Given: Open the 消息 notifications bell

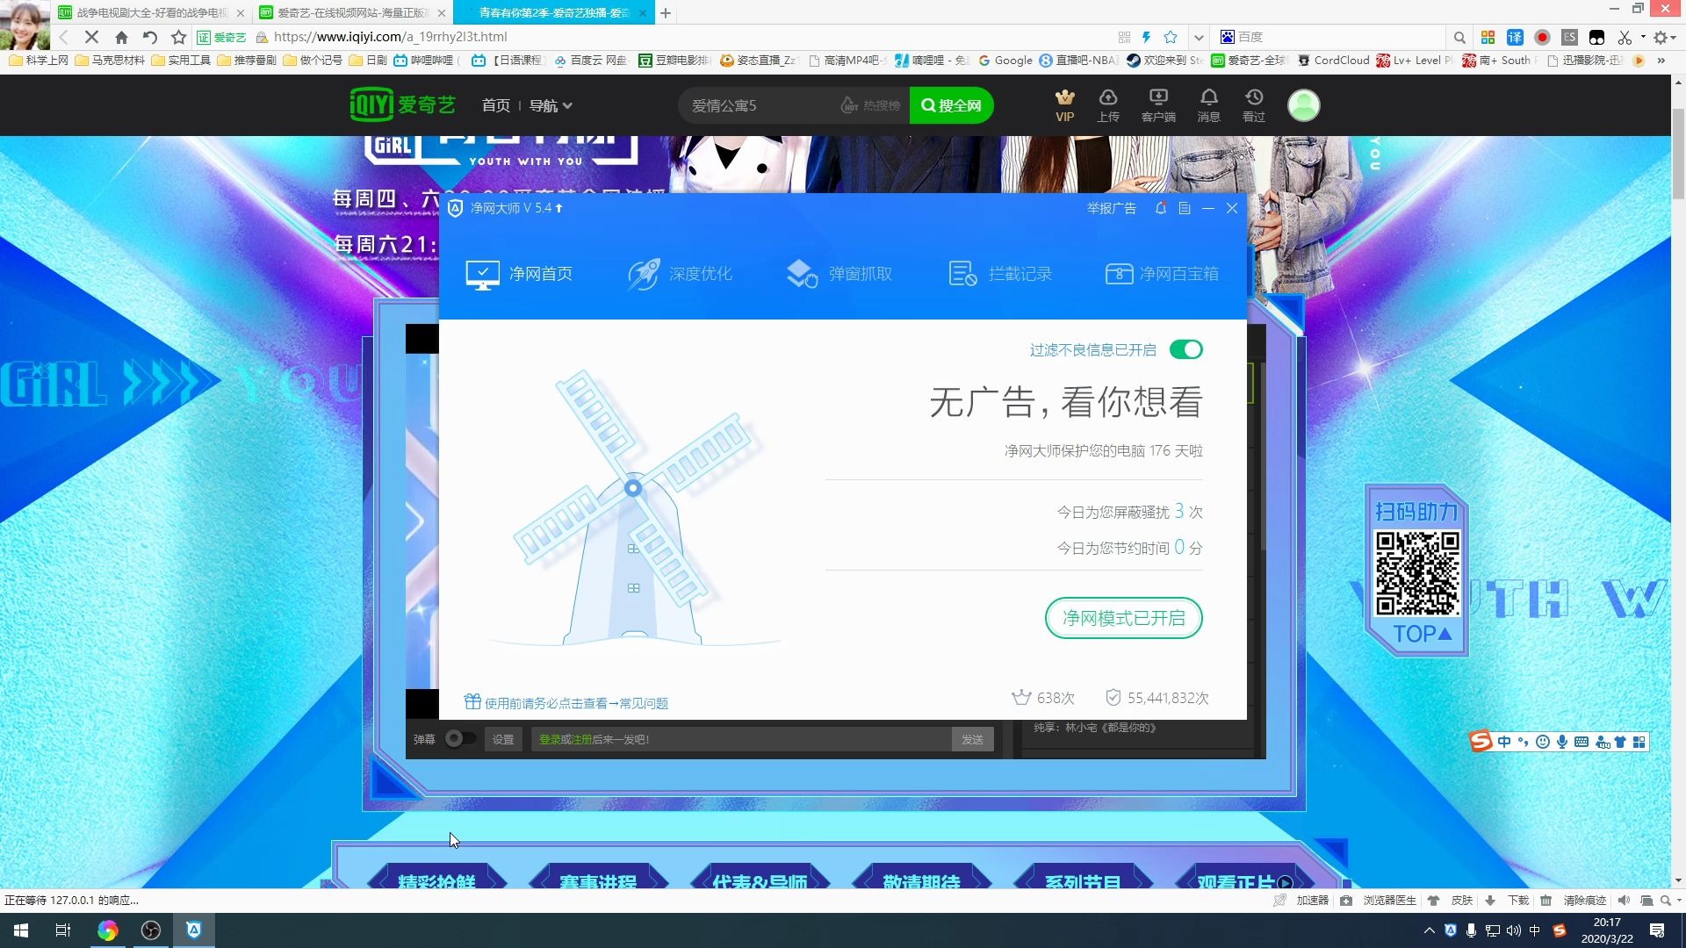Looking at the screenshot, I should [1208, 104].
